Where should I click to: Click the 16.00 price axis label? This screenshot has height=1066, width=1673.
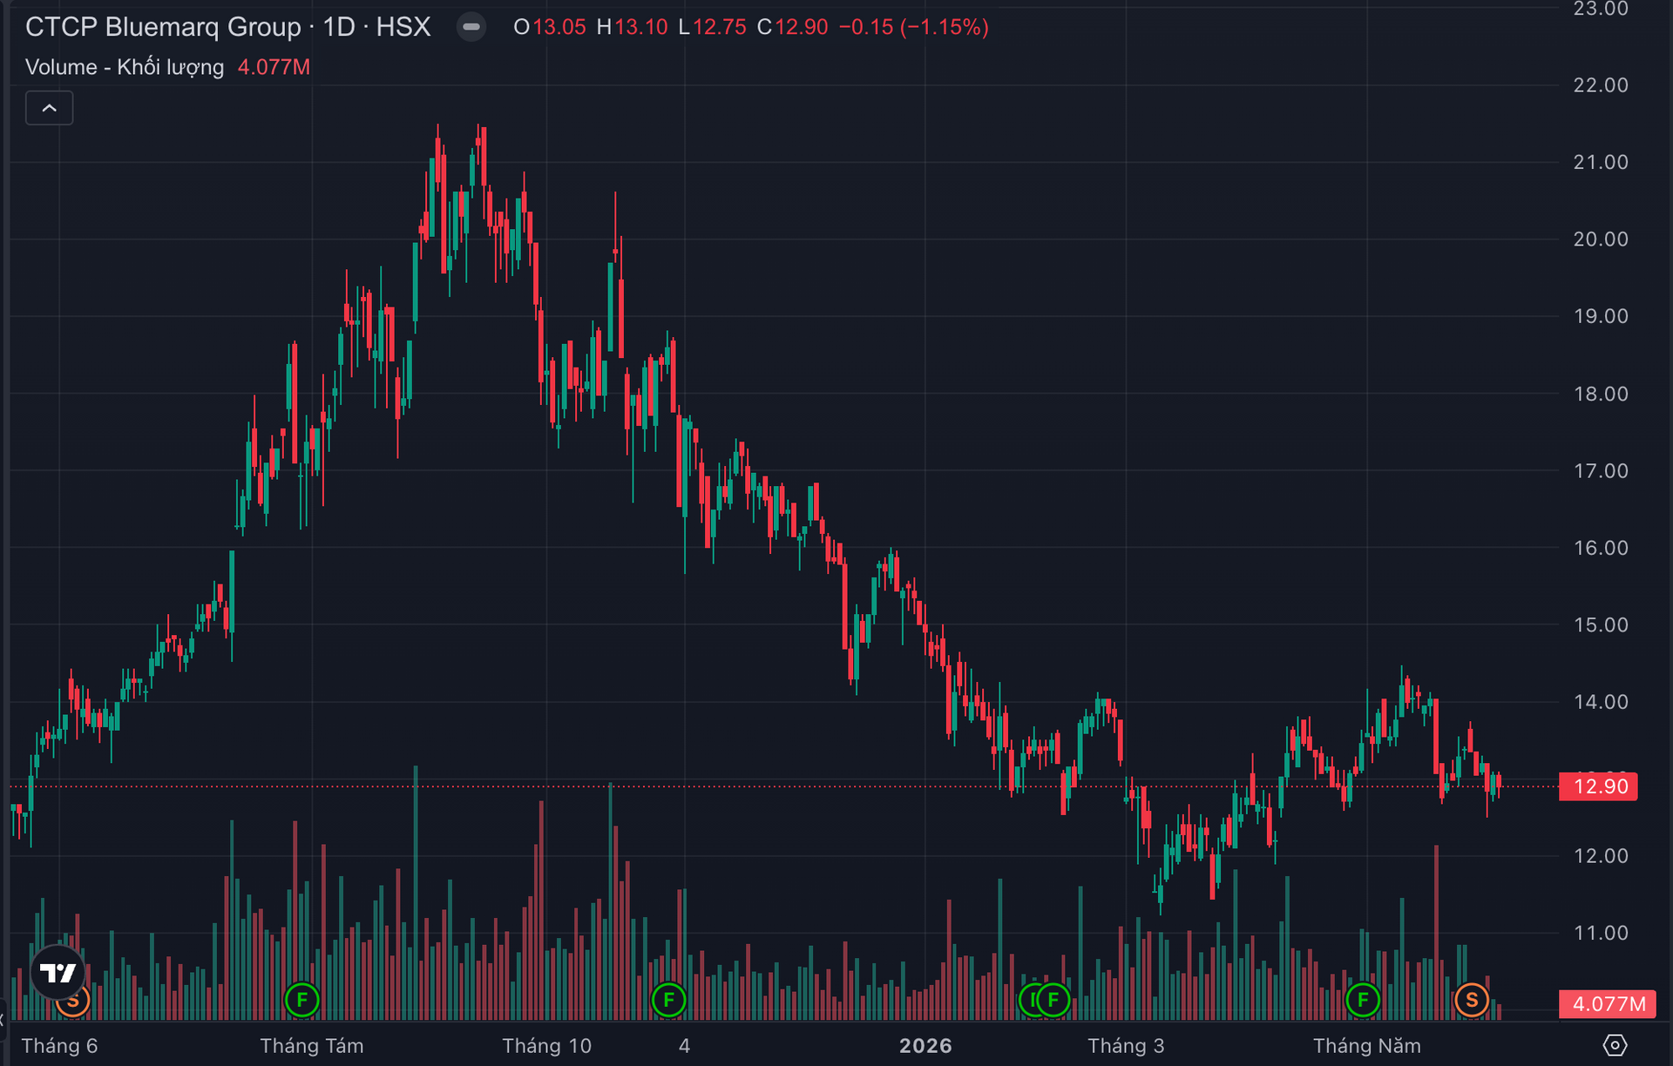coord(1601,548)
